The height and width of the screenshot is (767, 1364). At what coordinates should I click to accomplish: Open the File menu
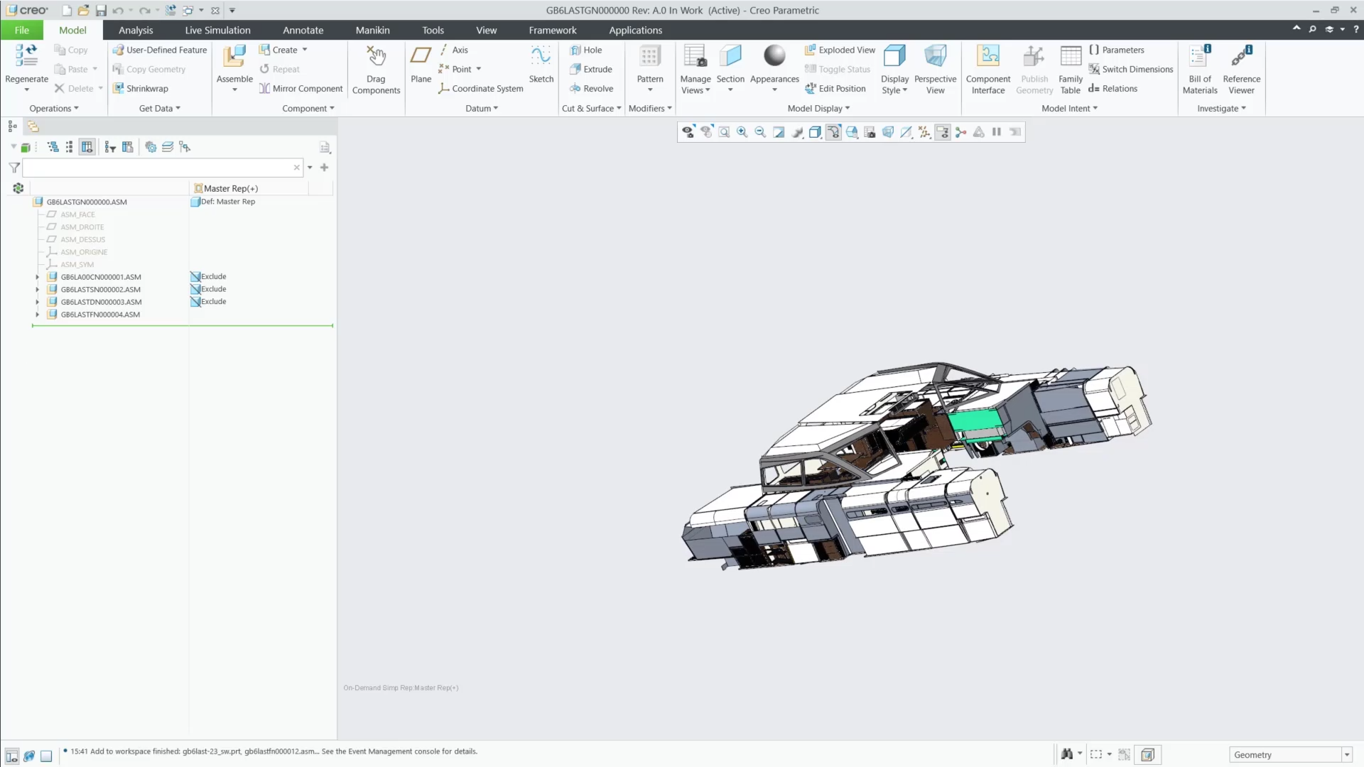pyautogui.click(x=21, y=30)
